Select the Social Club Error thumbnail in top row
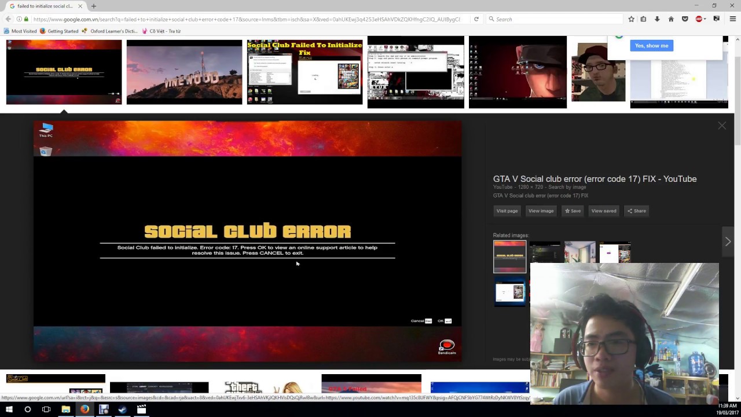Screen dimensions: 741x417 pyautogui.click(x=64, y=72)
